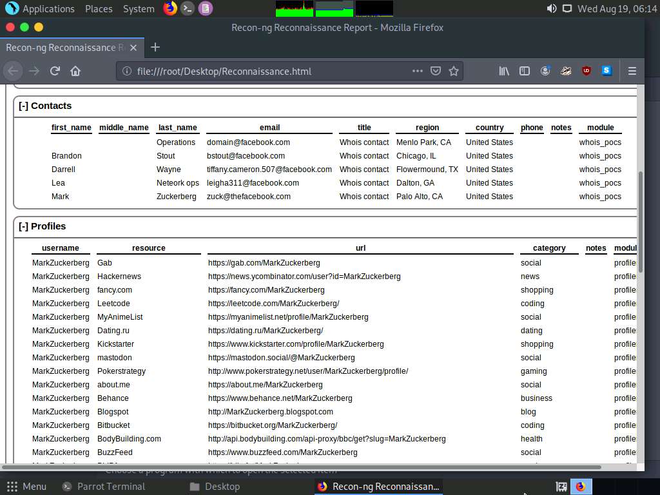Click the Parrot logo icon top-left
This screenshot has width=660, height=495.
click(x=12, y=8)
